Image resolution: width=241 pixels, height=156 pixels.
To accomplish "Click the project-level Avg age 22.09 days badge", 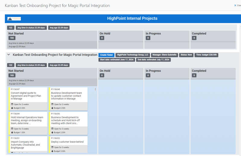I will (x=59, y=65).
